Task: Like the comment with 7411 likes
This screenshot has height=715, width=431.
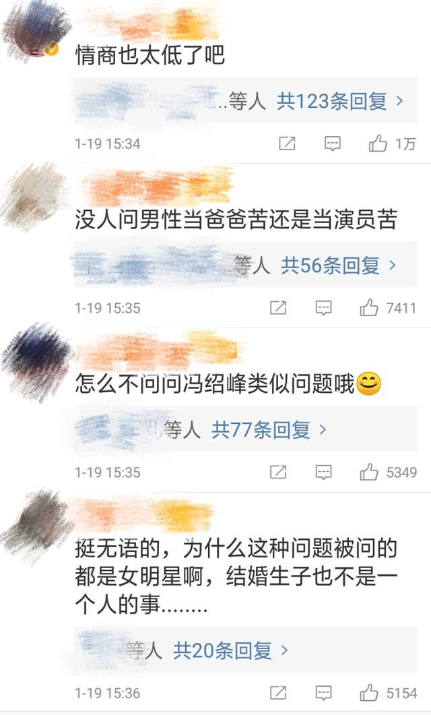Action: tap(369, 308)
